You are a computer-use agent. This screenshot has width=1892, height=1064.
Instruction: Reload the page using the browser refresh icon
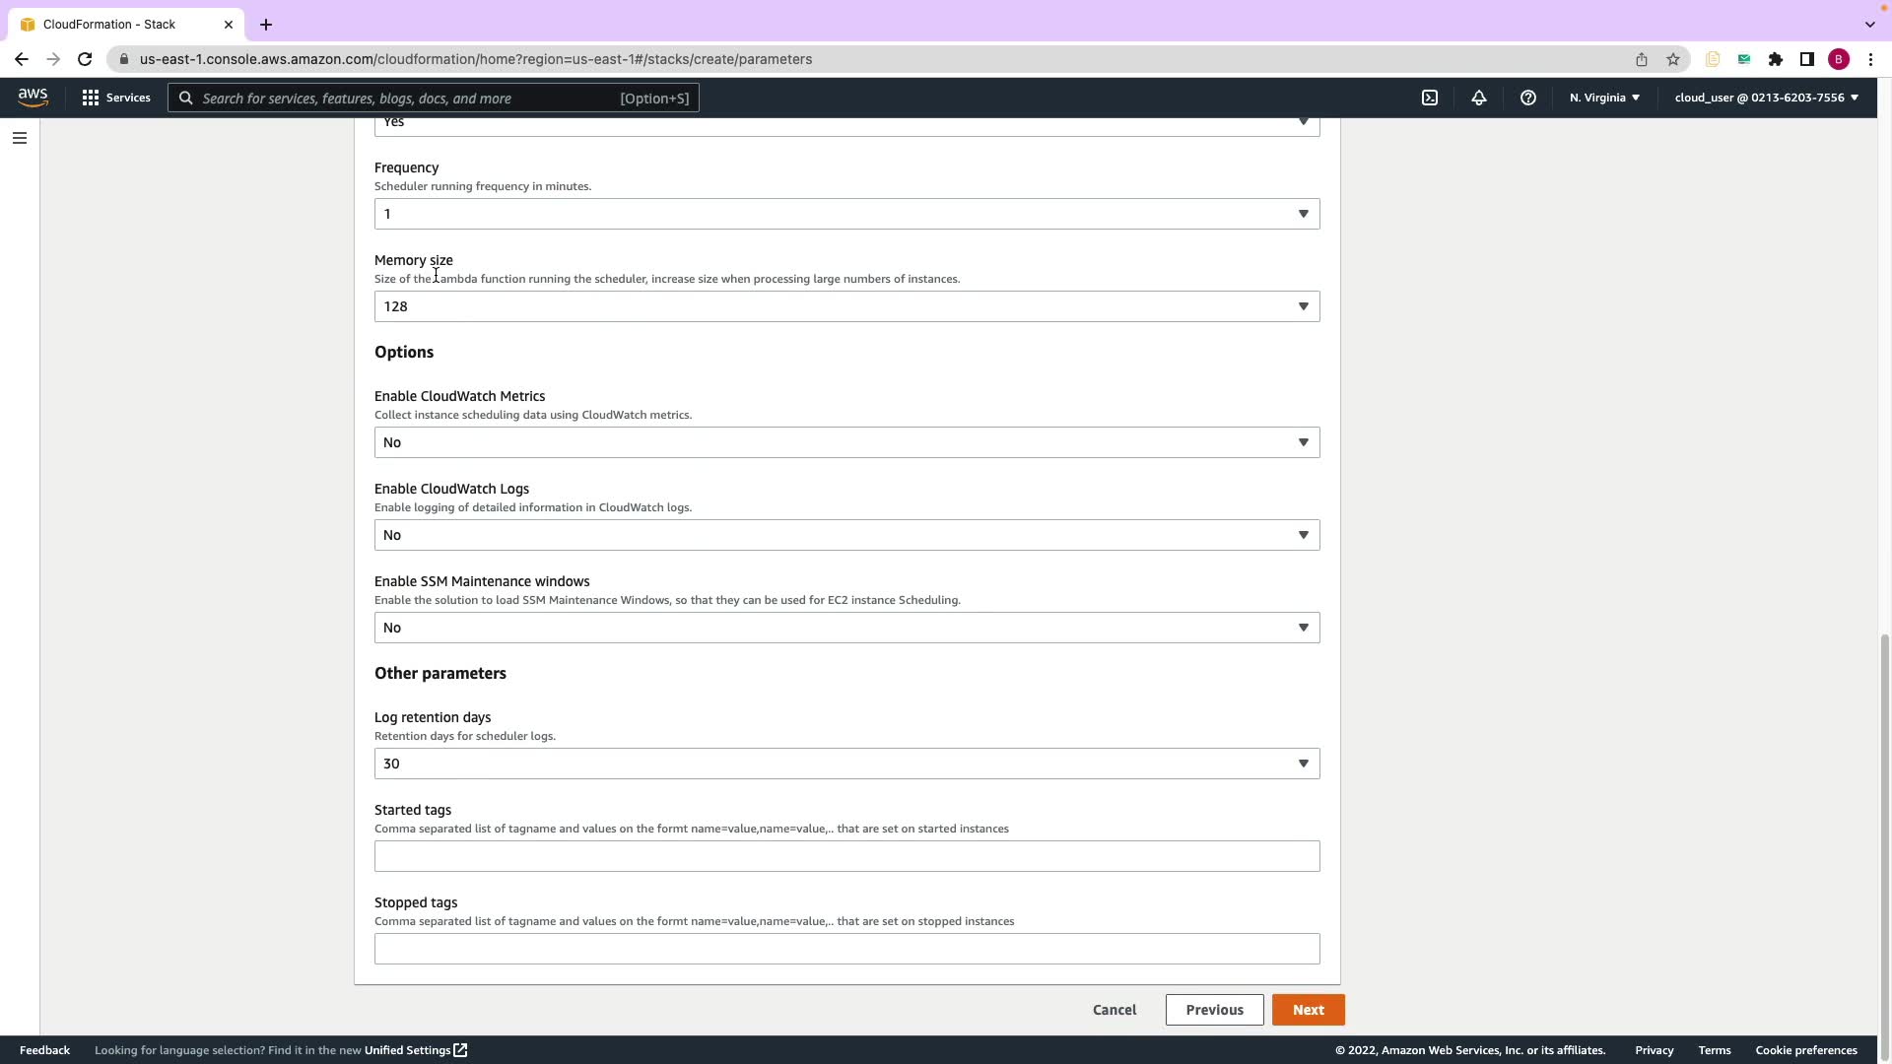coord(85,59)
